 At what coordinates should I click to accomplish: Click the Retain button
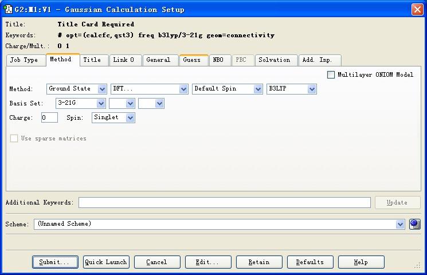click(259, 262)
